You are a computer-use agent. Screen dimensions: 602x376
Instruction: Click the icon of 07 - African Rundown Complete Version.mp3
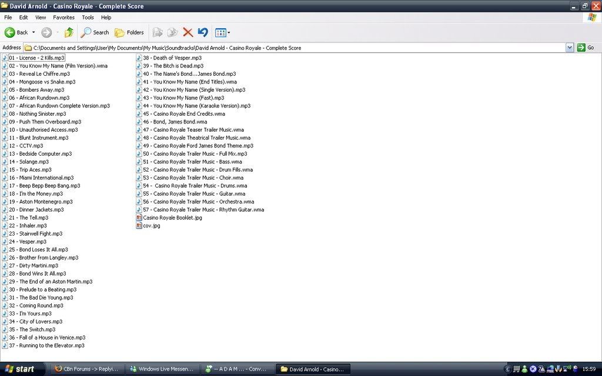pyautogui.click(x=5, y=106)
